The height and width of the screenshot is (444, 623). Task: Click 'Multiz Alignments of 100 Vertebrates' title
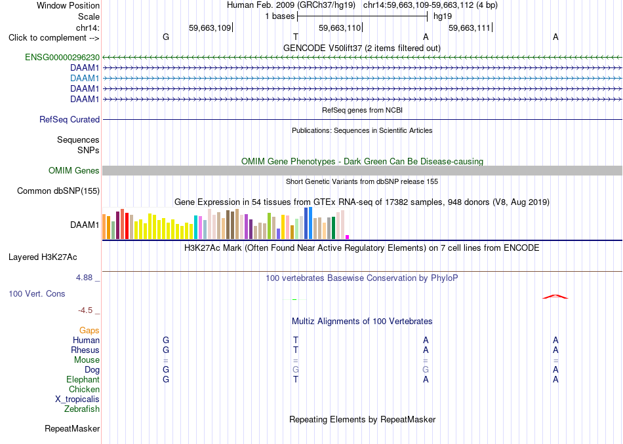click(362, 321)
